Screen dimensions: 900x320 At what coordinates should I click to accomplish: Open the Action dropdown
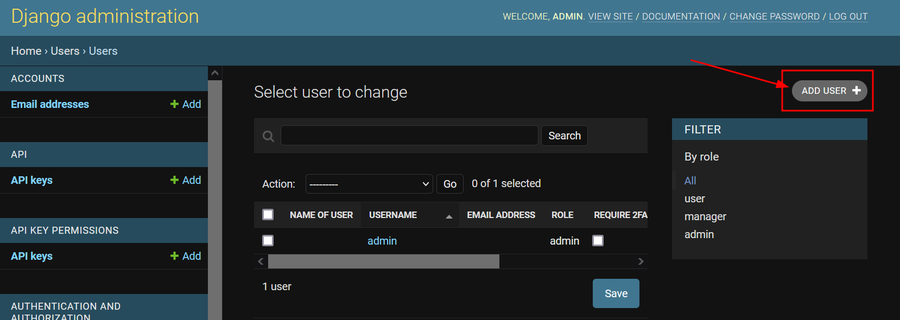(x=369, y=184)
